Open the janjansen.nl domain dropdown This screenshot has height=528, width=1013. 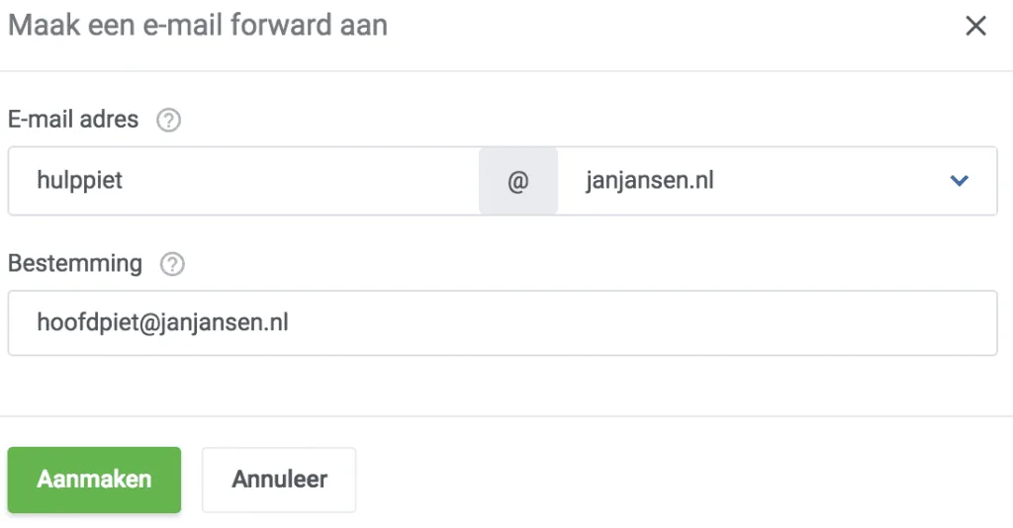point(778,181)
